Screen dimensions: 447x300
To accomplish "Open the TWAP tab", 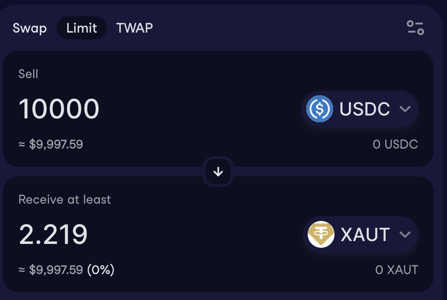I will point(134,28).
